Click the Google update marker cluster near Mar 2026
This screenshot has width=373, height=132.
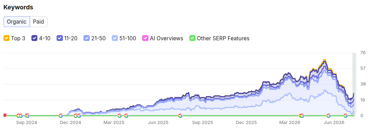coord(301,116)
